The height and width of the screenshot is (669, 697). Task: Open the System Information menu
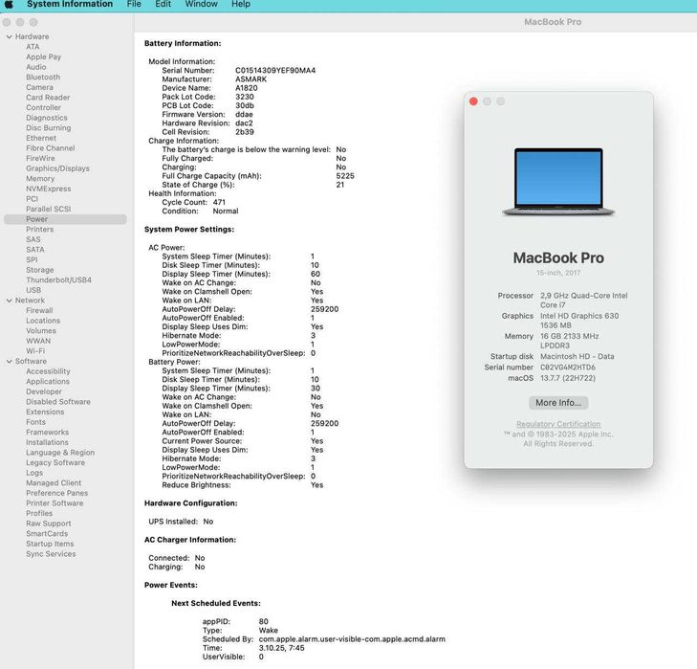tap(70, 4)
